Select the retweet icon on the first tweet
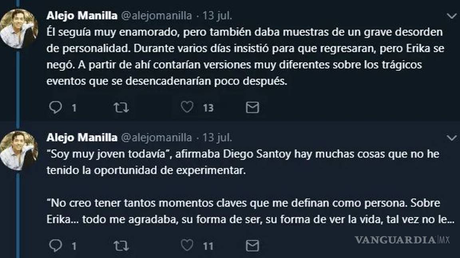Image resolution: width=460 pixels, height=258 pixels. point(121,106)
